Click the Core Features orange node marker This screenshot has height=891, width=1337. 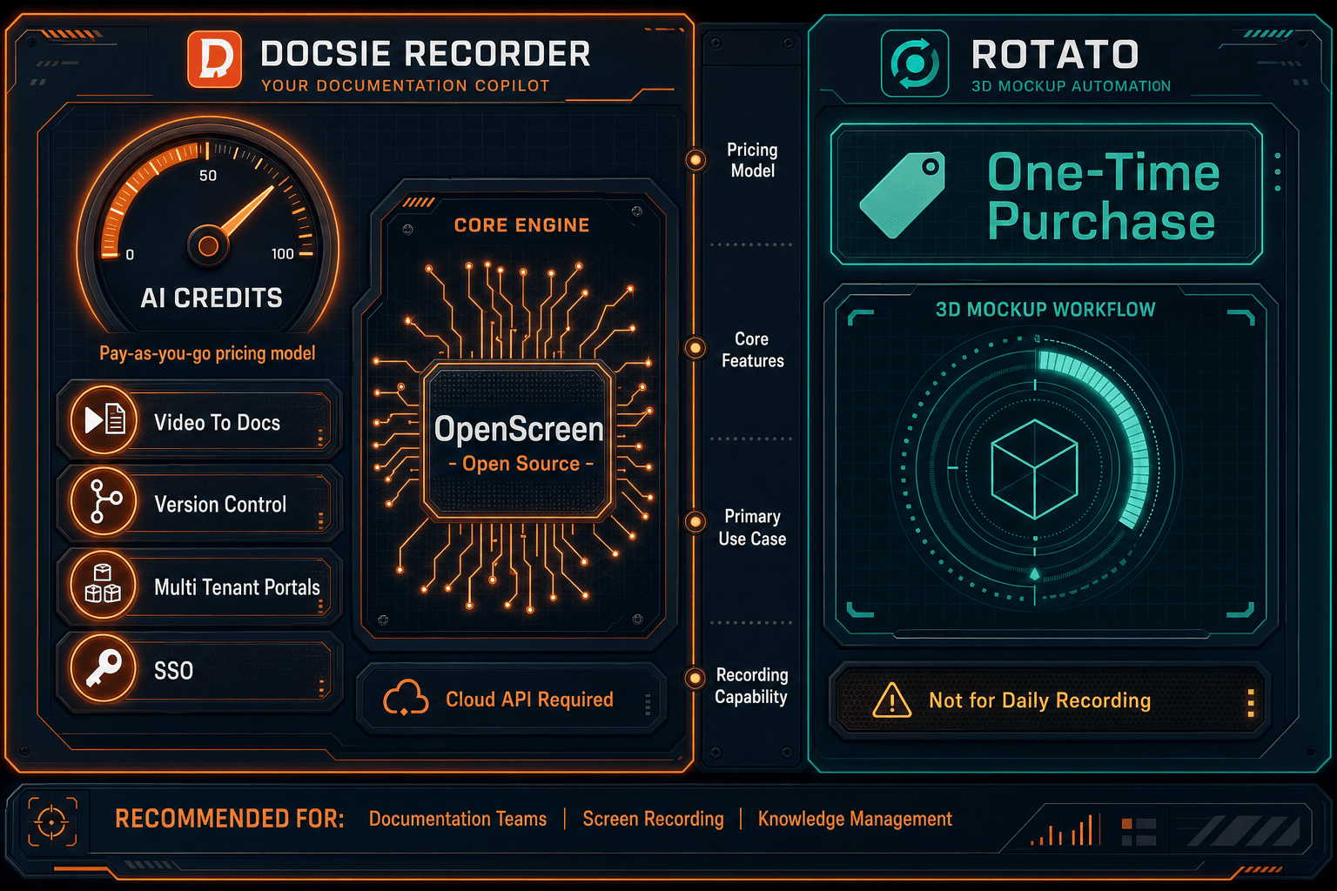[695, 348]
